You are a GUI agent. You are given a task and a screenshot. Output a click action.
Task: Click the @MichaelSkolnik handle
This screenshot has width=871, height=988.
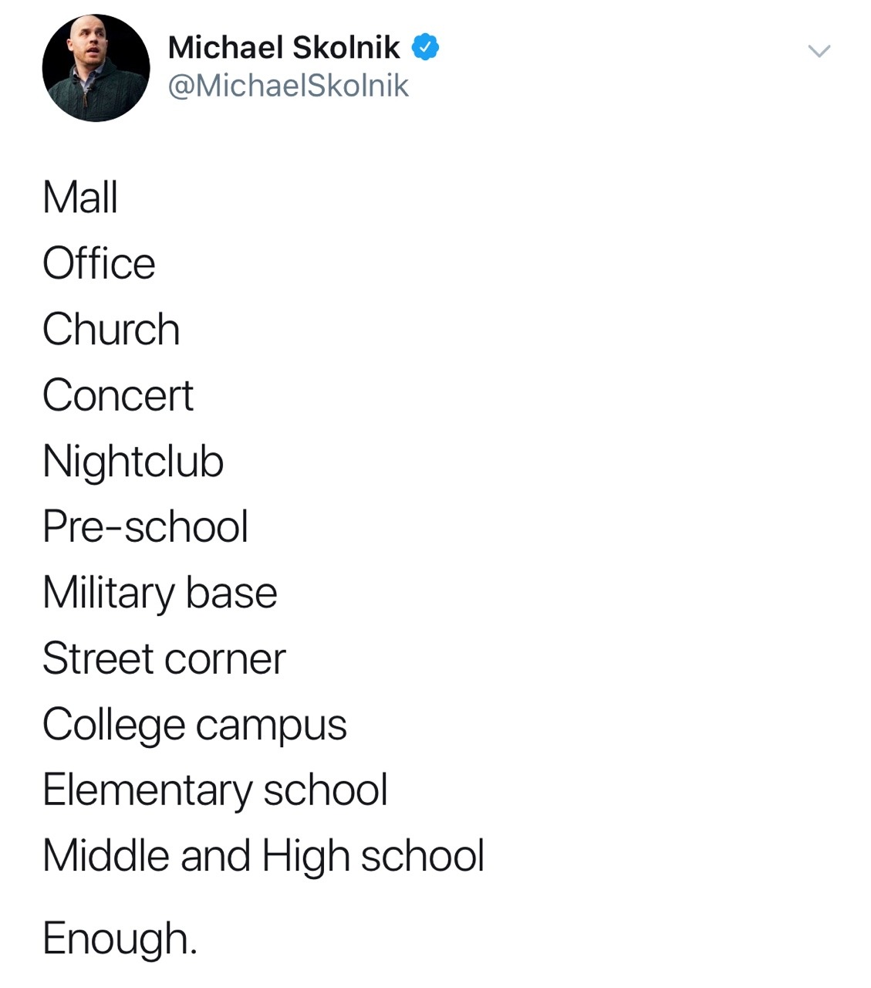(288, 86)
